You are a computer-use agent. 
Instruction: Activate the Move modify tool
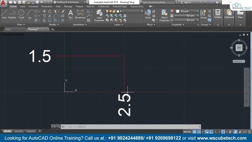[x=44, y=11]
